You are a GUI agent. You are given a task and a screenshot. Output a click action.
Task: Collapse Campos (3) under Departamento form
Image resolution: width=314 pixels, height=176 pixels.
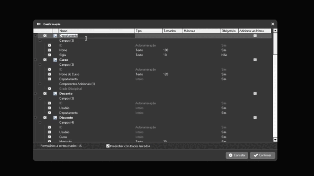40,40
